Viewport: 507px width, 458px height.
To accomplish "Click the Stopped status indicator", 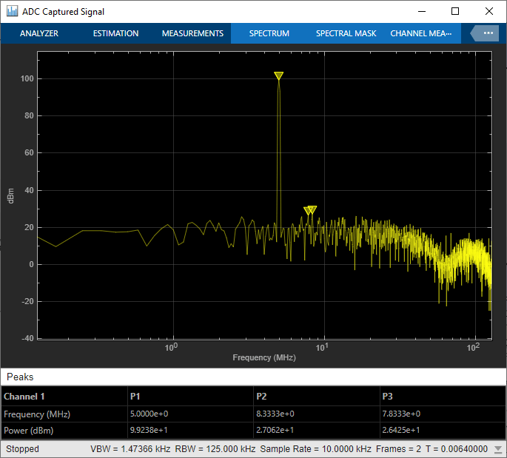I will 22,448.
